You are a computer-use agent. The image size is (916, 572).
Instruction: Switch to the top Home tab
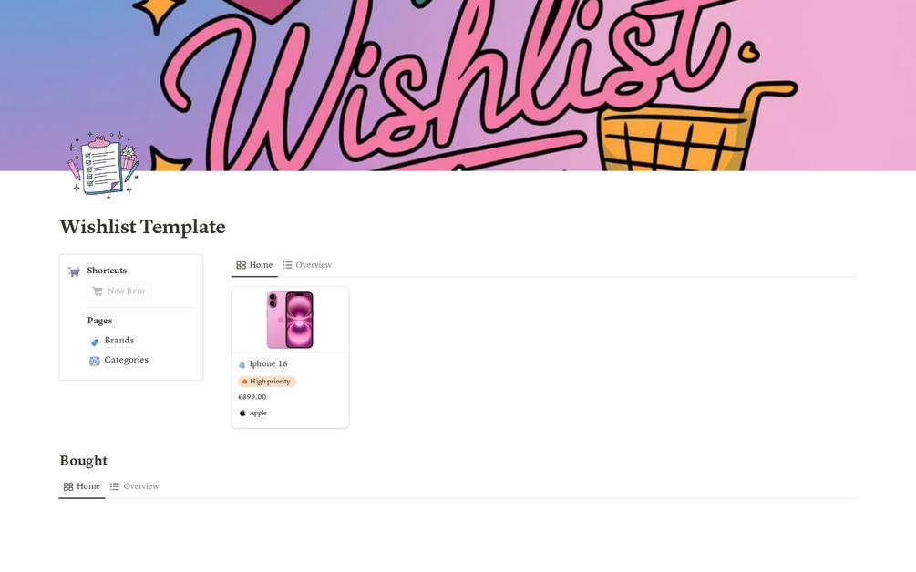point(254,265)
